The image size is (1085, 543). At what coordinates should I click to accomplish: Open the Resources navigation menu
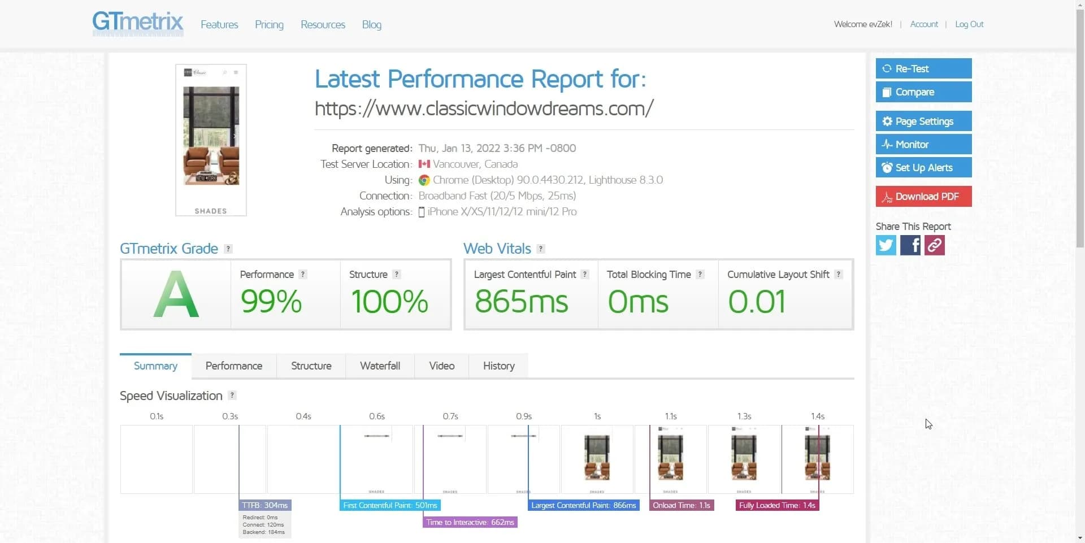[x=323, y=25]
